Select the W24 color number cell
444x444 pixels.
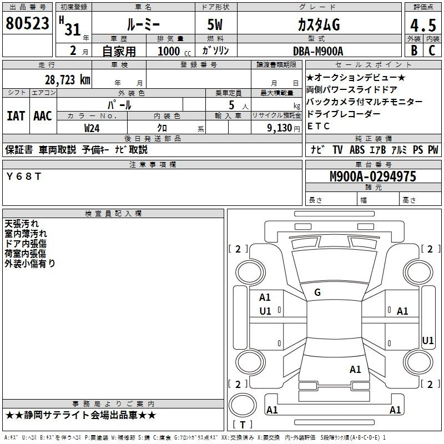pos(92,128)
